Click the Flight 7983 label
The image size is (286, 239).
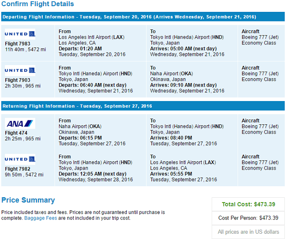18,44
